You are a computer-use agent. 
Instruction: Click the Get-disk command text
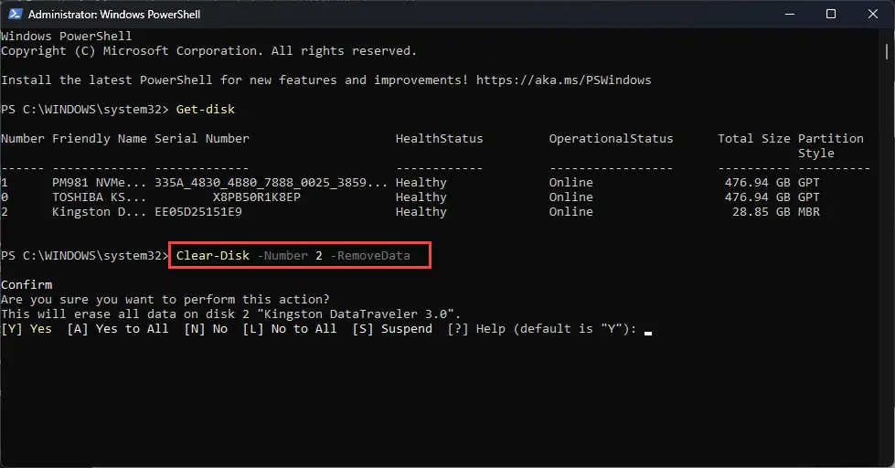[x=206, y=109]
